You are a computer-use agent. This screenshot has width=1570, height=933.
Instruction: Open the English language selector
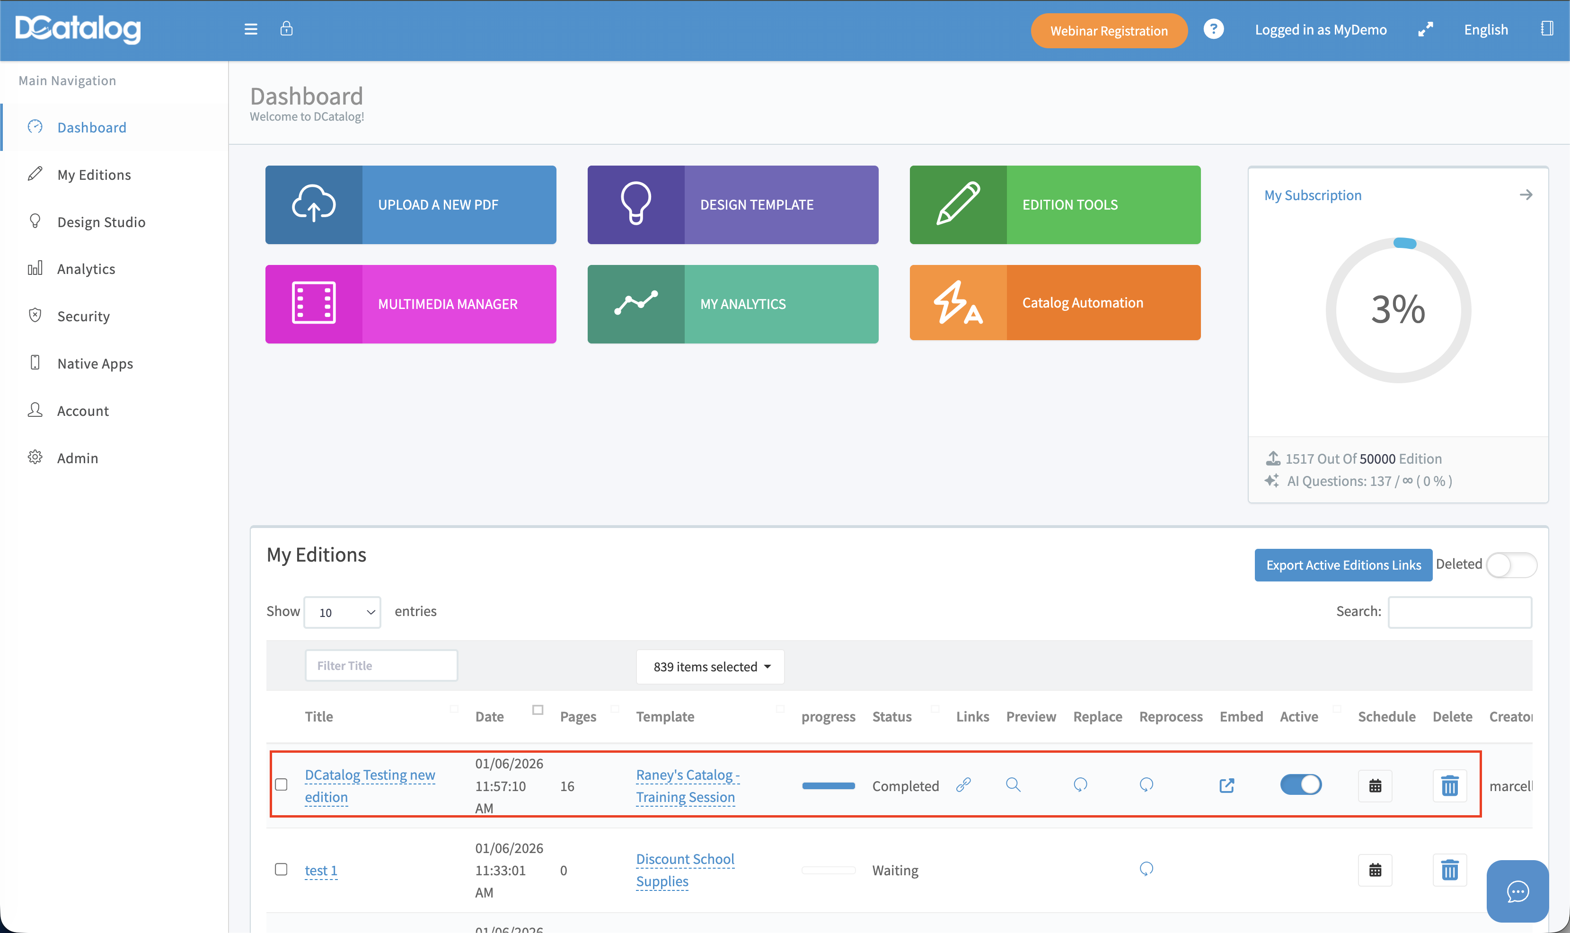pyautogui.click(x=1485, y=29)
